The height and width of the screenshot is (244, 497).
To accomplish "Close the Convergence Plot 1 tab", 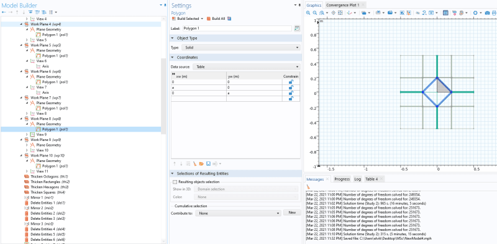I will (x=363, y=5).
